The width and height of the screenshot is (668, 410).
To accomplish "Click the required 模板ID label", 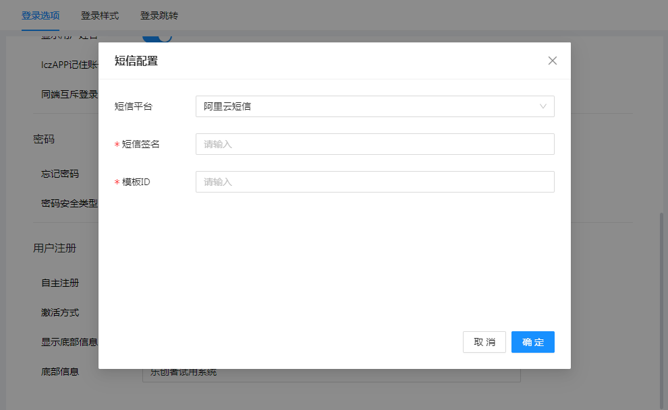I will pyautogui.click(x=136, y=182).
